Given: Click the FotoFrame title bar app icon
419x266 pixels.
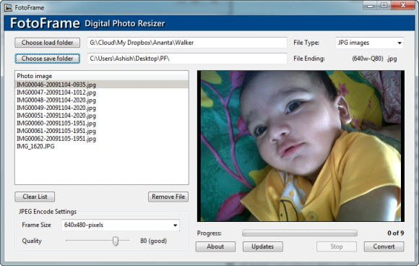Looking at the screenshot, I should point(8,7).
